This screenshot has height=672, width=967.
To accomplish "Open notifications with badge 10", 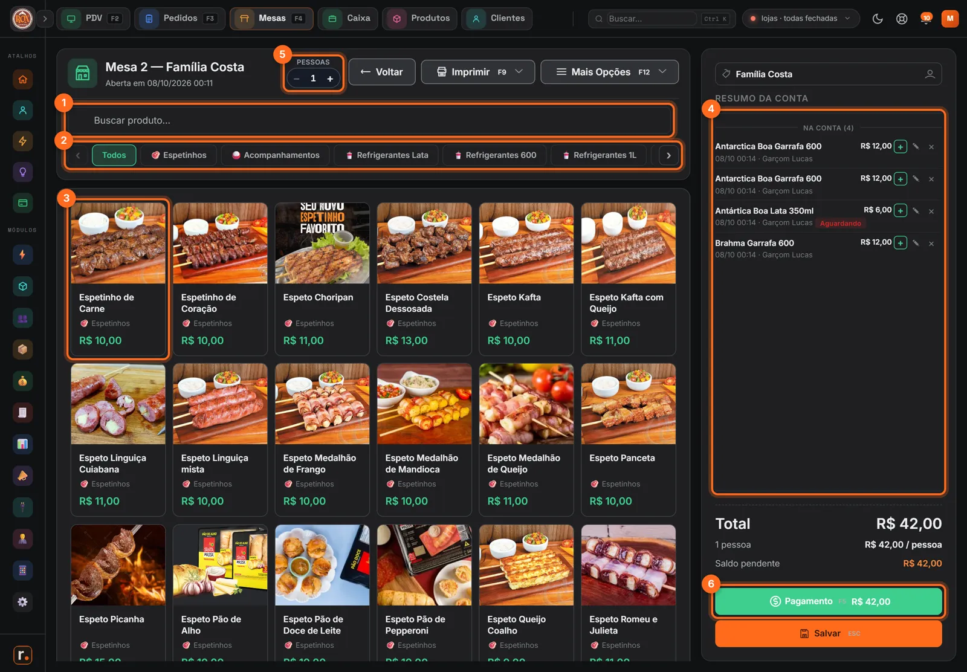I will [x=925, y=19].
